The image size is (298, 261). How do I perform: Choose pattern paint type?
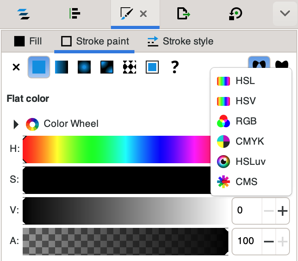click(130, 67)
